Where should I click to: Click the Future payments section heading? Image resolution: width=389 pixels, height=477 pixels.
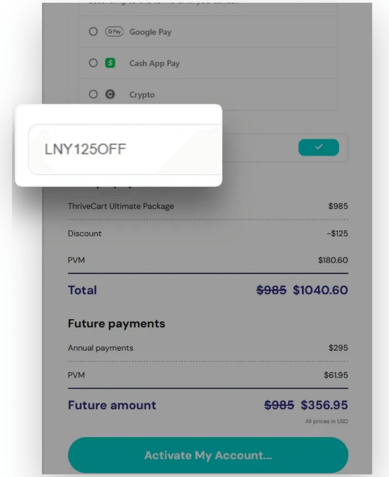[116, 323]
